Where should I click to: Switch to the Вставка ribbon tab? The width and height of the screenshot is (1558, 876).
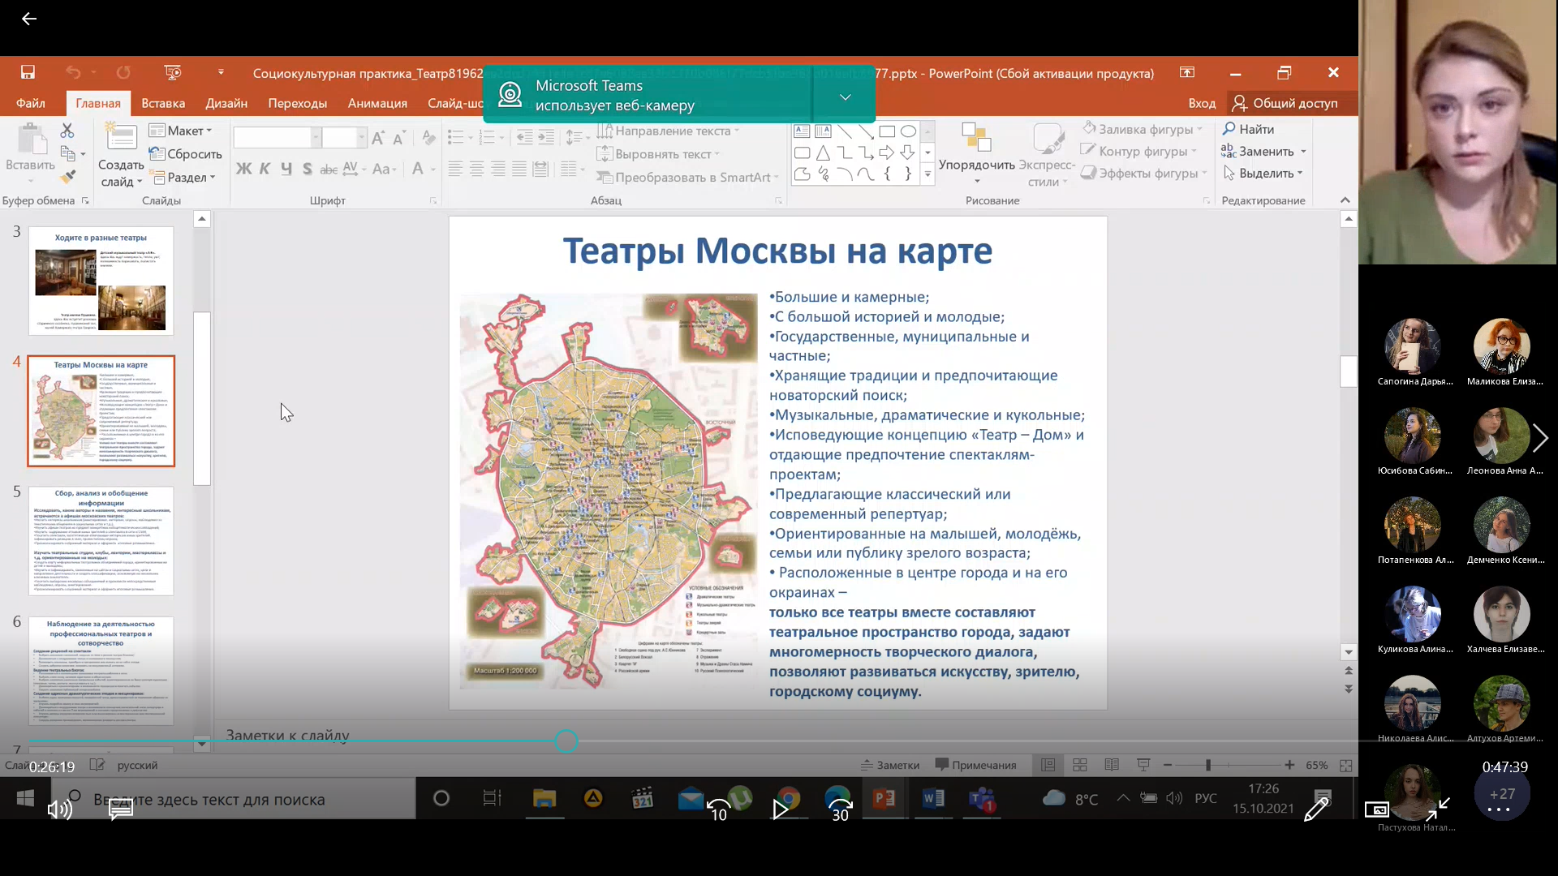pyautogui.click(x=162, y=103)
